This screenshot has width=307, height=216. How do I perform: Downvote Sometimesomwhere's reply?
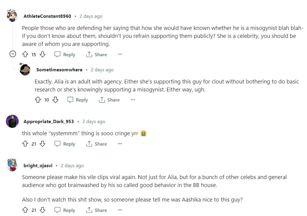click(x=55, y=100)
